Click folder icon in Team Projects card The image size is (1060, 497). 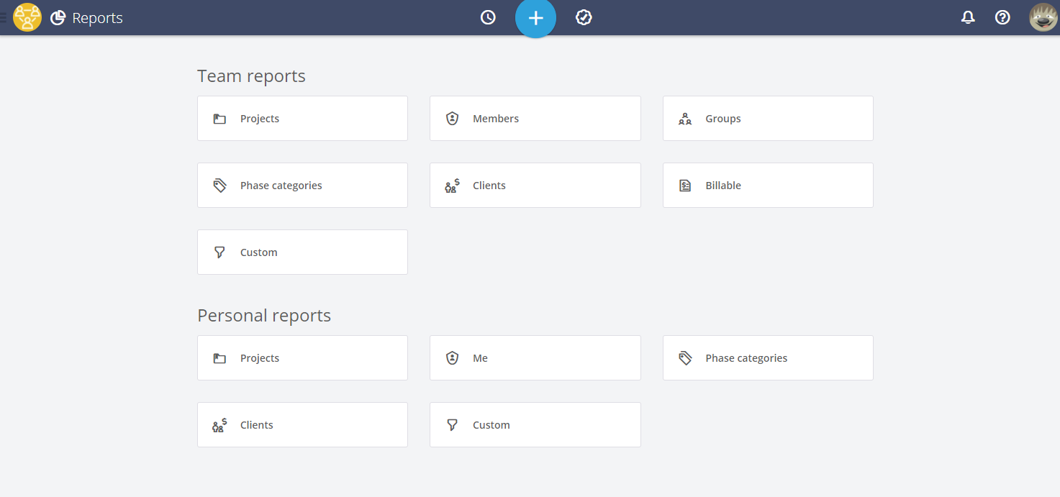coord(219,119)
